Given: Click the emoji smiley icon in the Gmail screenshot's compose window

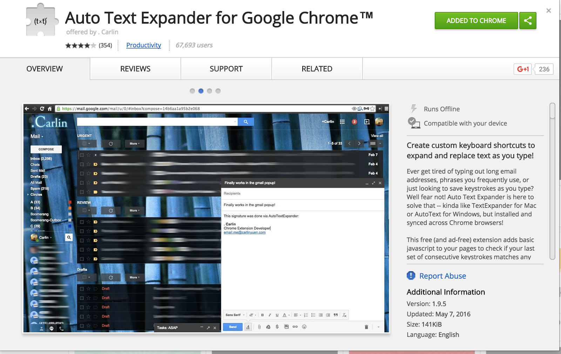Looking at the screenshot, I should click(x=304, y=327).
